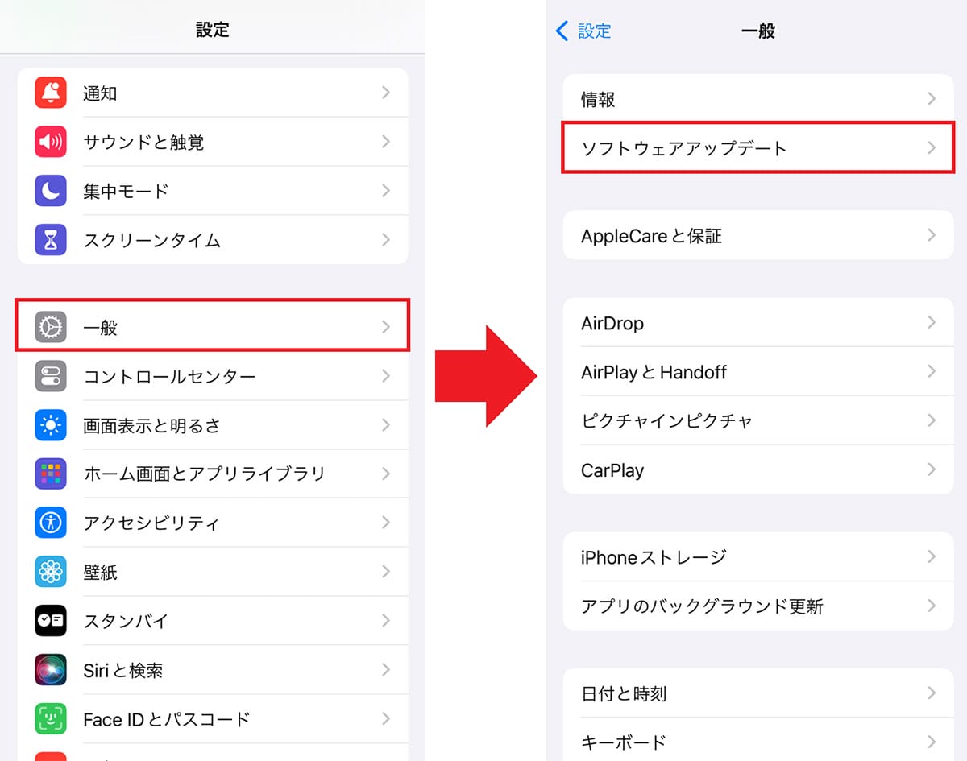Tap the Home Screen app grid icon
The width and height of the screenshot is (967, 761).
point(51,474)
